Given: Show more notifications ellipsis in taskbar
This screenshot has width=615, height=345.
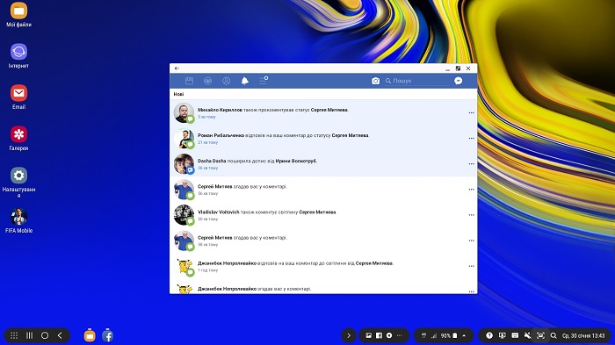Looking at the screenshot, I should 399,335.
